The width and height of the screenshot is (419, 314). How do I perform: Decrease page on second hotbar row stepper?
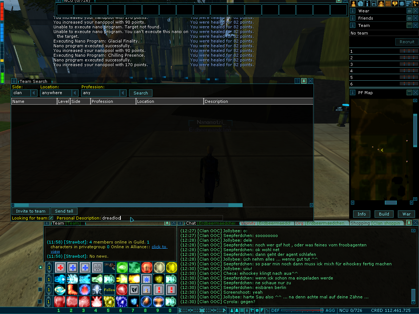[49, 283]
